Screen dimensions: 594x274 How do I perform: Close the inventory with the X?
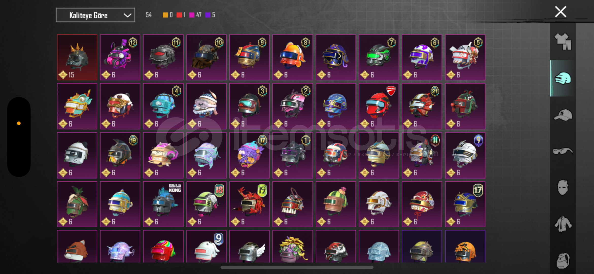point(561,12)
